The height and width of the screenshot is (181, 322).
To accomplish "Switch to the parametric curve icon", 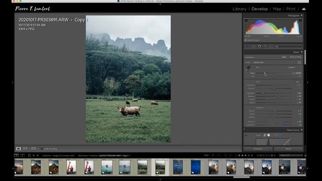I will 265,135.
